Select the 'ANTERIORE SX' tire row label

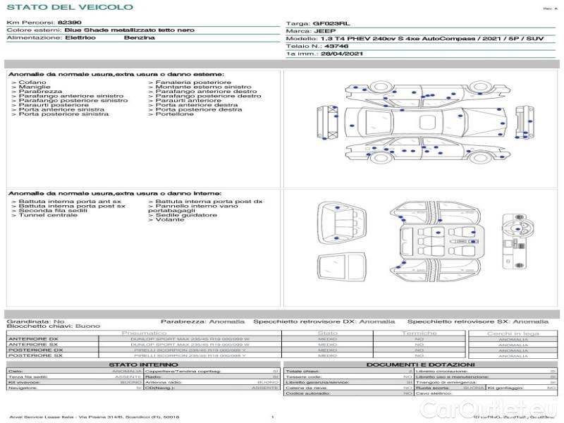point(33,345)
